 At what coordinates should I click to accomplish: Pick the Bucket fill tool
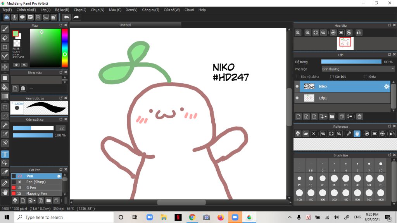coord(5,87)
